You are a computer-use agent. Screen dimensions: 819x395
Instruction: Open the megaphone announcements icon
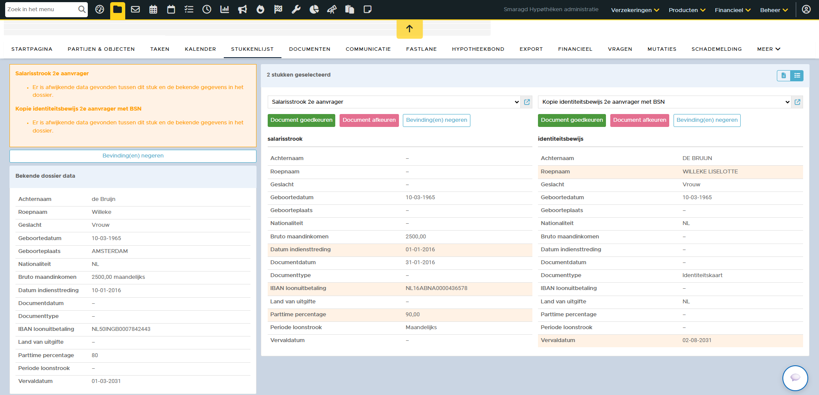click(243, 9)
